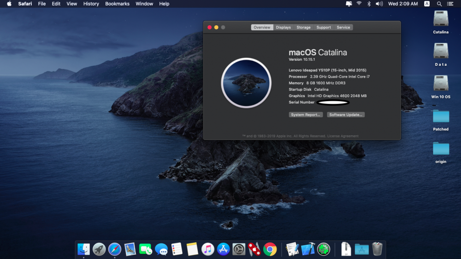Switch to Service tab

pyautogui.click(x=343, y=27)
